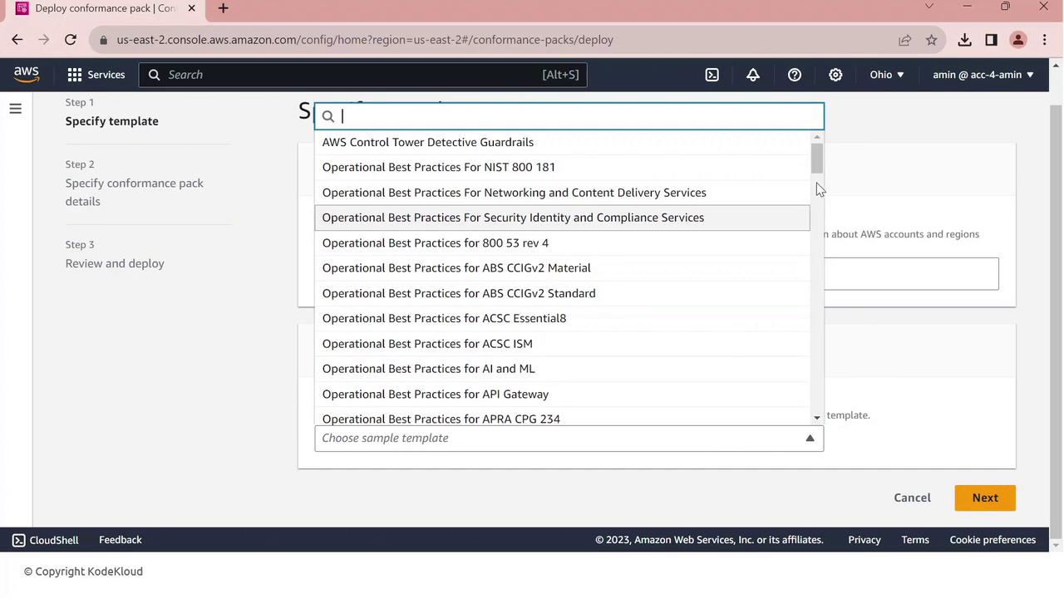The width and height of the screenshot is (1064, 598).
Task: Click the browser address bar URL
Action: point(365,40)
